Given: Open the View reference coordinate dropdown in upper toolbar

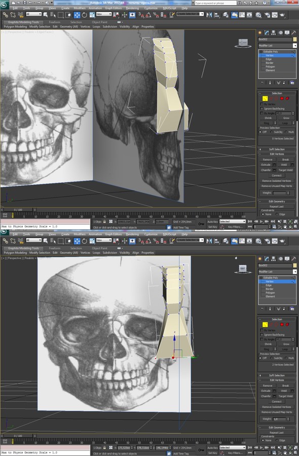Looking at the screenshot, I should tap(104, 14).
